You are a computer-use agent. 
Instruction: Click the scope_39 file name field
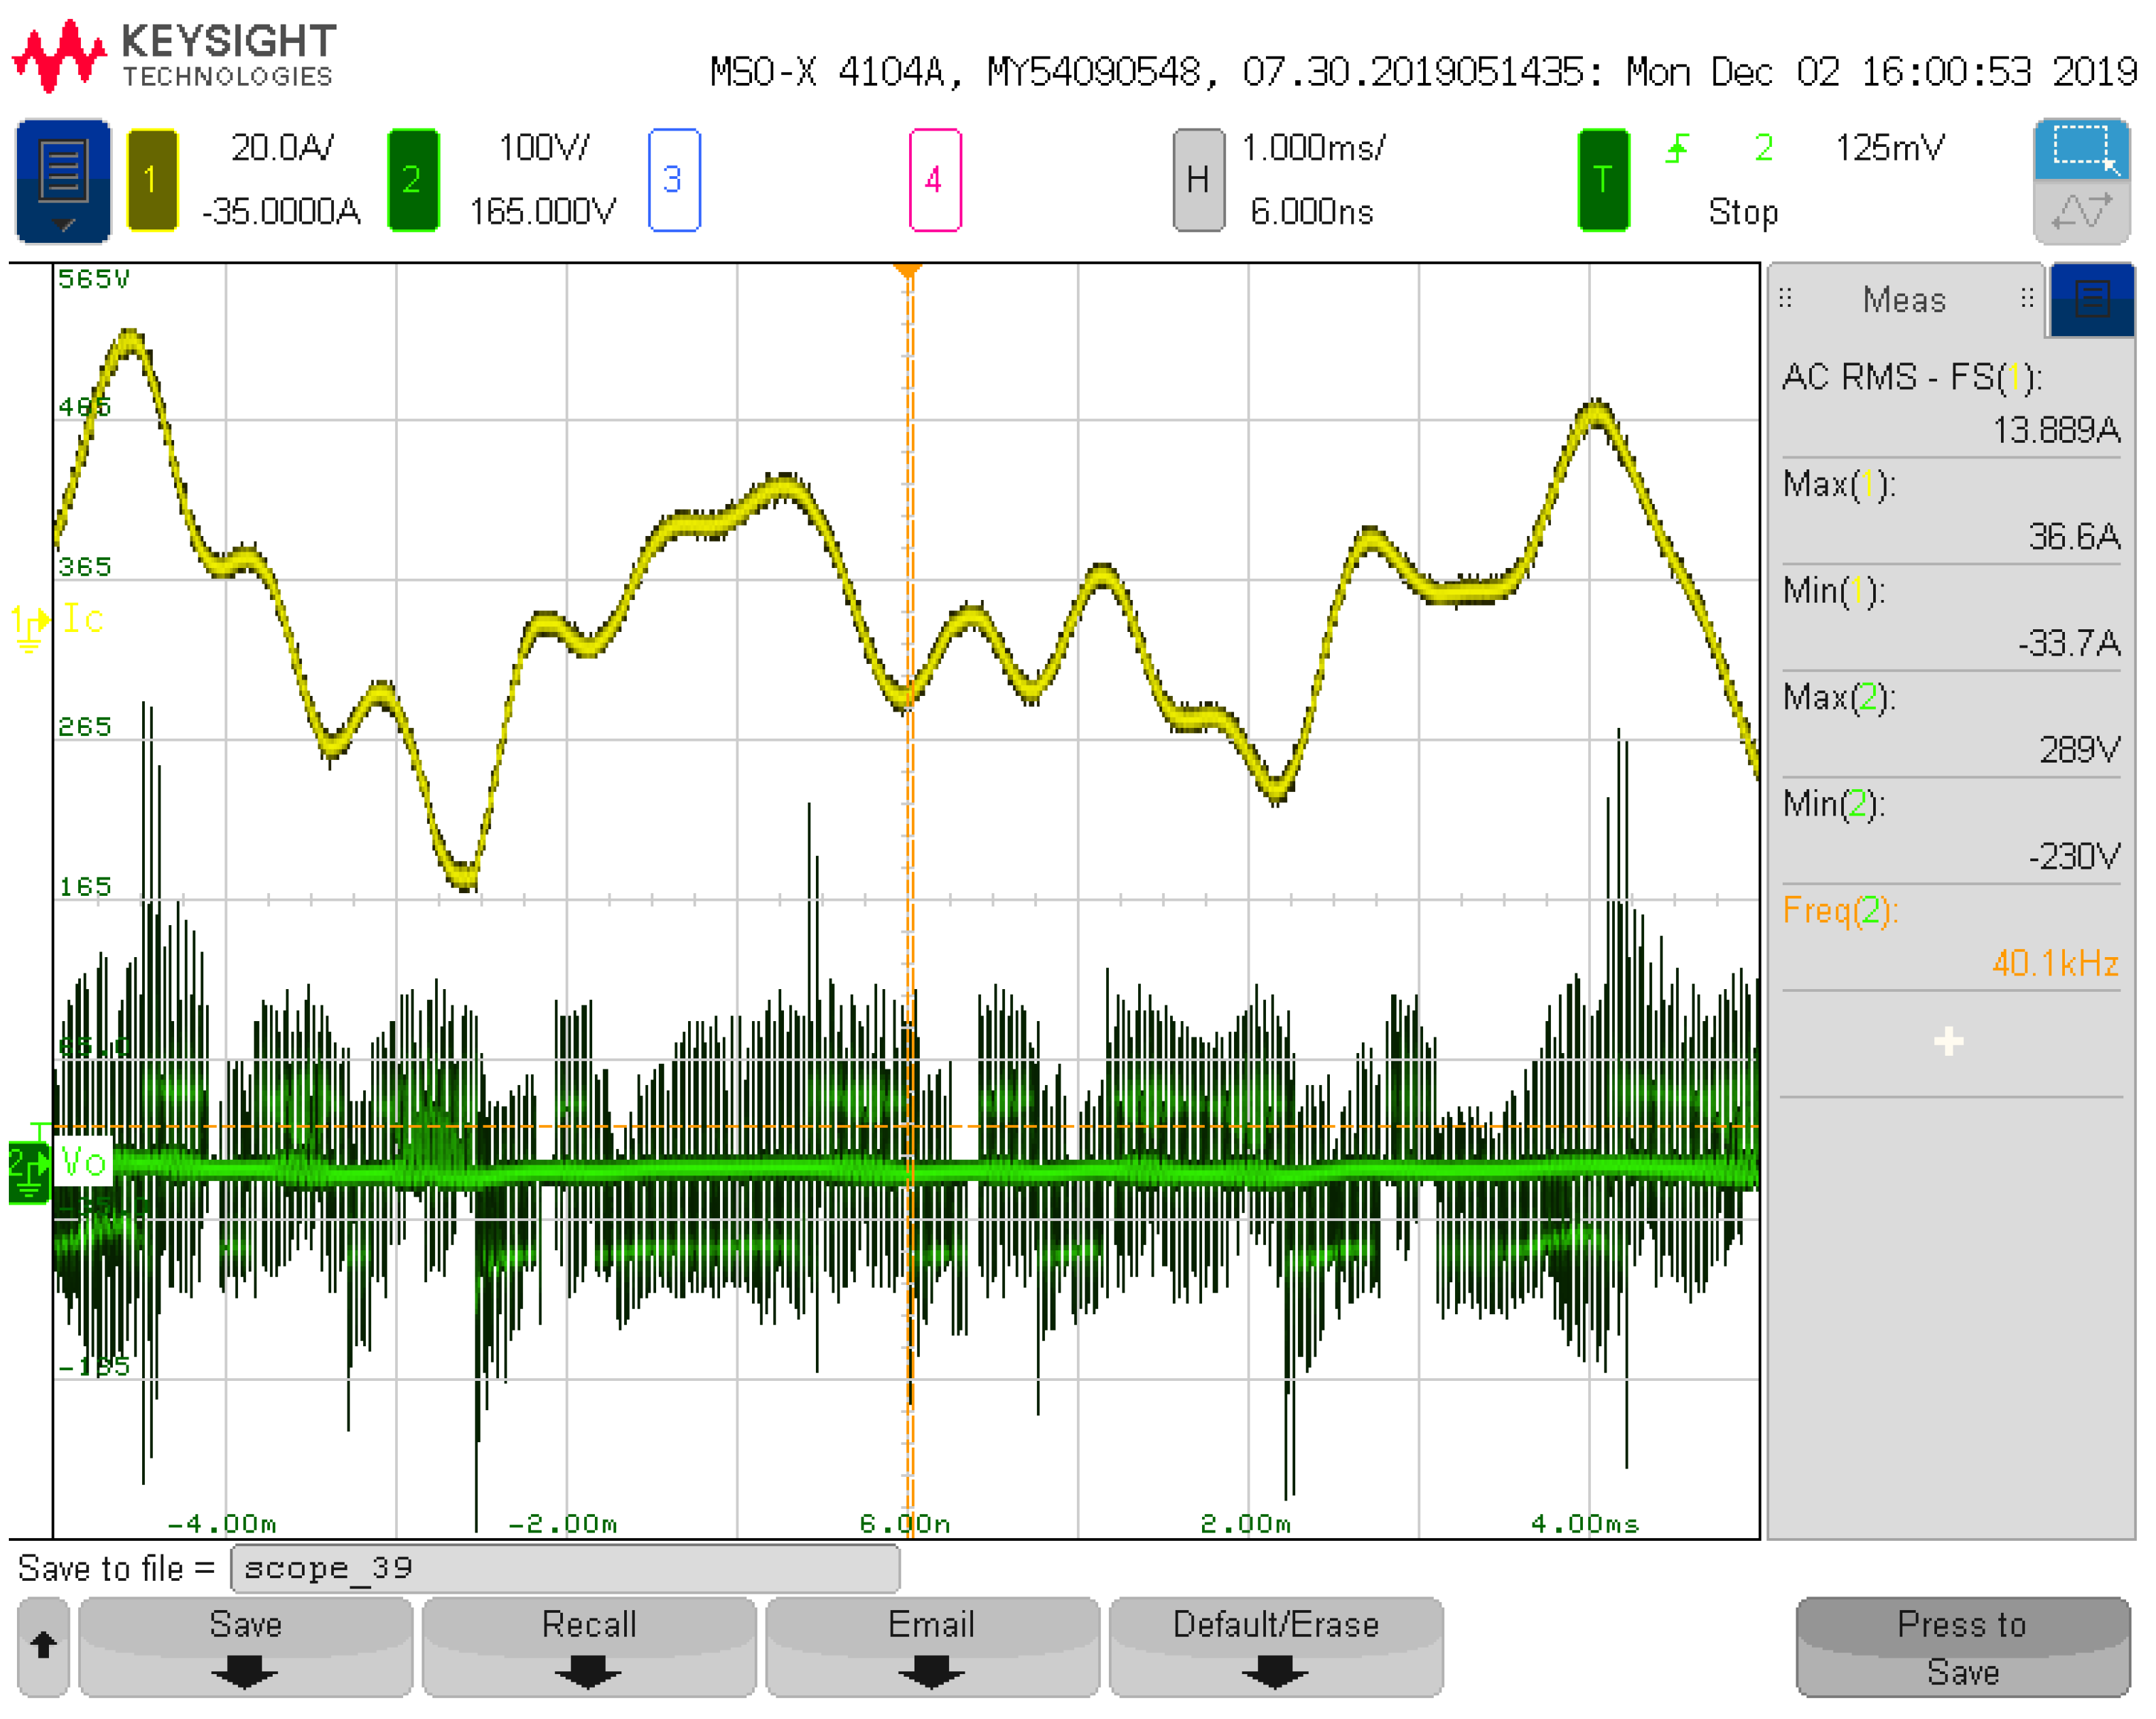pyautogui.click(x=565, y=1567)
